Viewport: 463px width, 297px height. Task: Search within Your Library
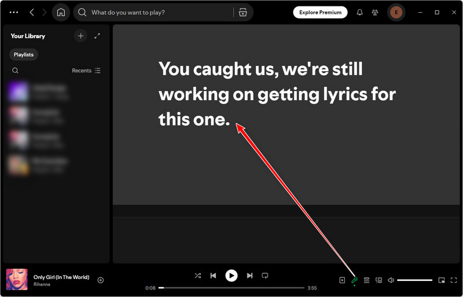pyautogui.click(x=16, y=71)
